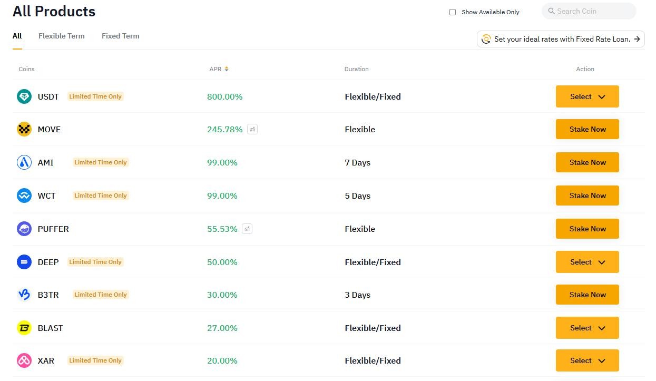Screen dimensions: 656x381
Task: Click the BLAST coin icon
Action: pos(24,328)
